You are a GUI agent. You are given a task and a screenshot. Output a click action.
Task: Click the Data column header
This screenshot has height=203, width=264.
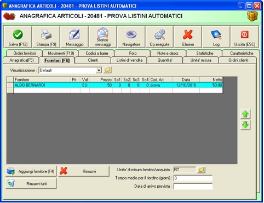pos(186,80)
